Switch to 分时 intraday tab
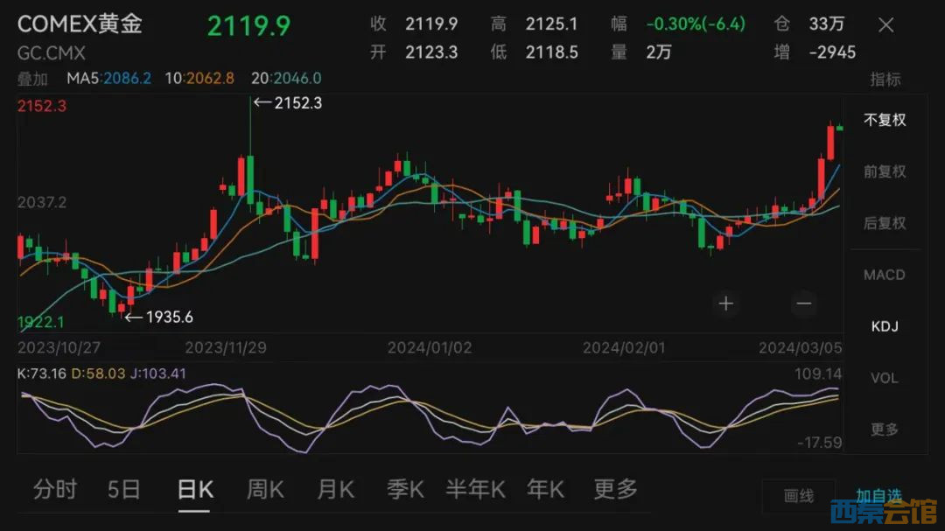 tap(54, 489)
